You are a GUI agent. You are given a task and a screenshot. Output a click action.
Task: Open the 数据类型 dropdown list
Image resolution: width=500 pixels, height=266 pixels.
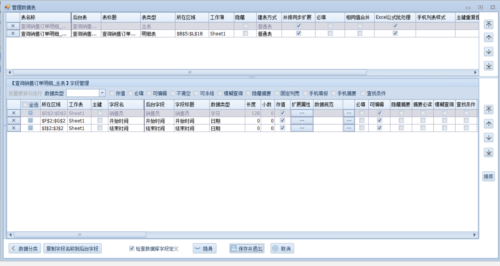(x=102, y=93)
